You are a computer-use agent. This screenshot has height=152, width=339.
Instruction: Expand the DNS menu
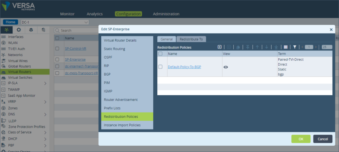pyautogui.click(x=45, y=115)
